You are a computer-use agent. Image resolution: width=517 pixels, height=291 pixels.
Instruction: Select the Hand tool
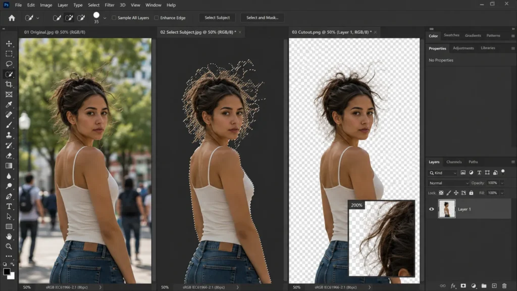pos(9,236)
